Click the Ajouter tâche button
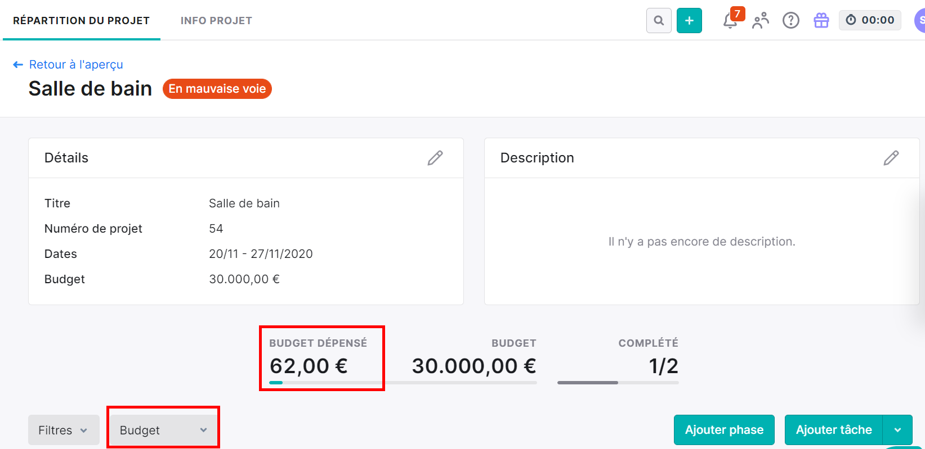 [x=834, y=430]
